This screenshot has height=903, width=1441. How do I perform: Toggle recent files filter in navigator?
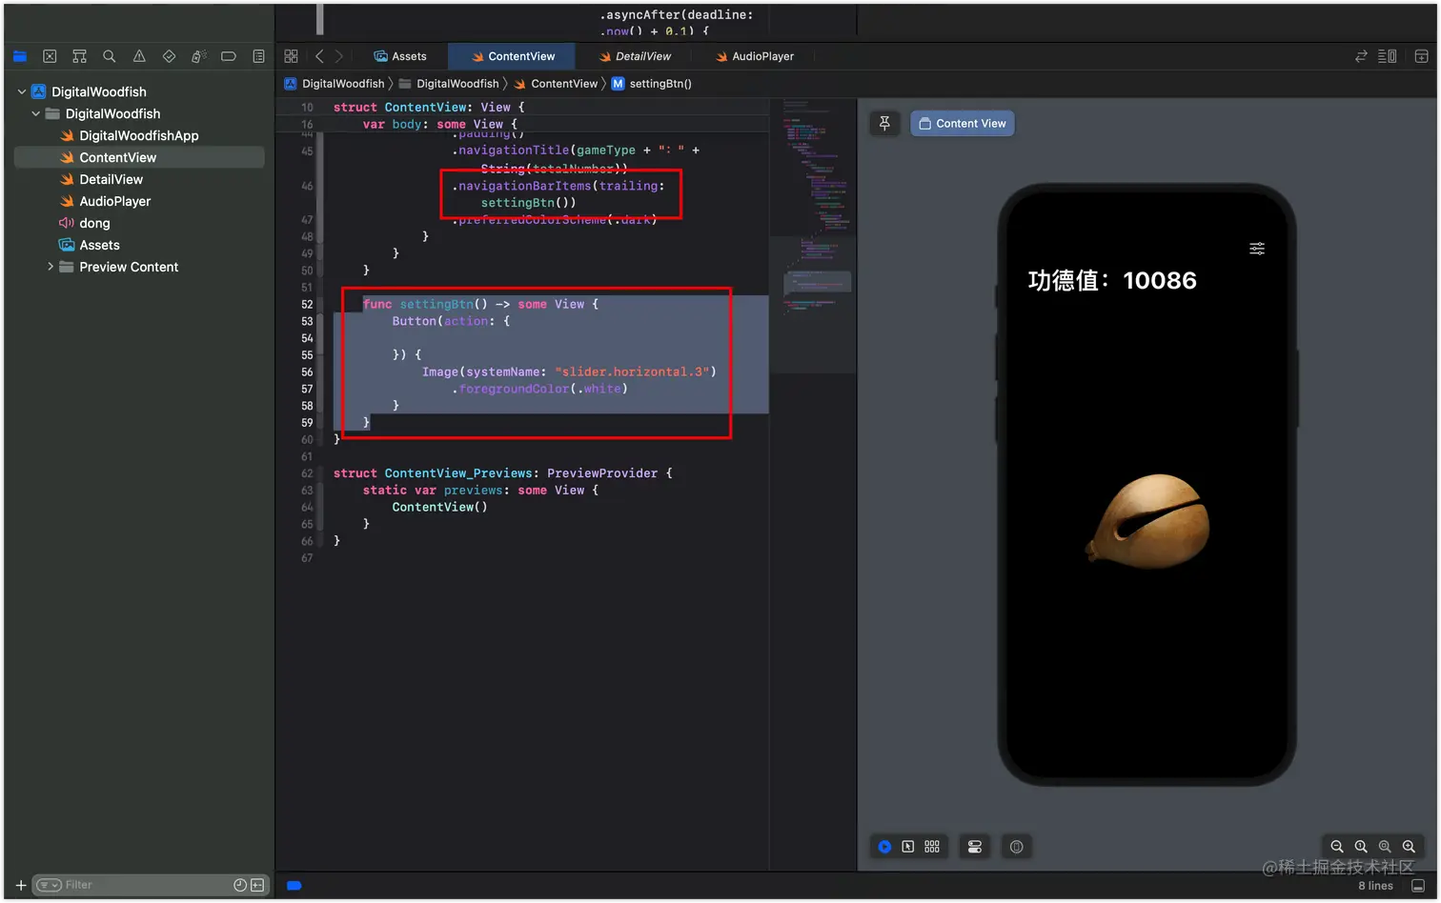click(x=240, y=885)
